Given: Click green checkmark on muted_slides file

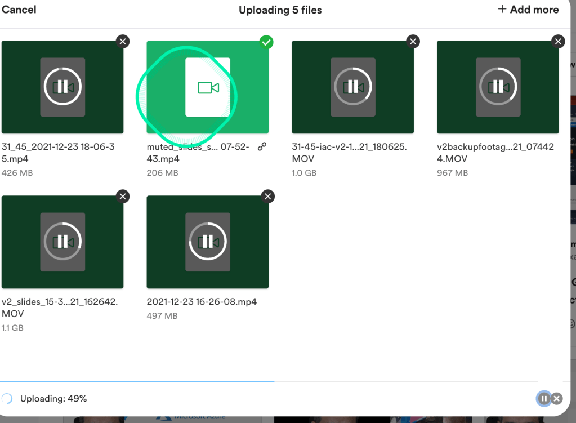Looking at the screenshot, I should click(x=266, y=42).
